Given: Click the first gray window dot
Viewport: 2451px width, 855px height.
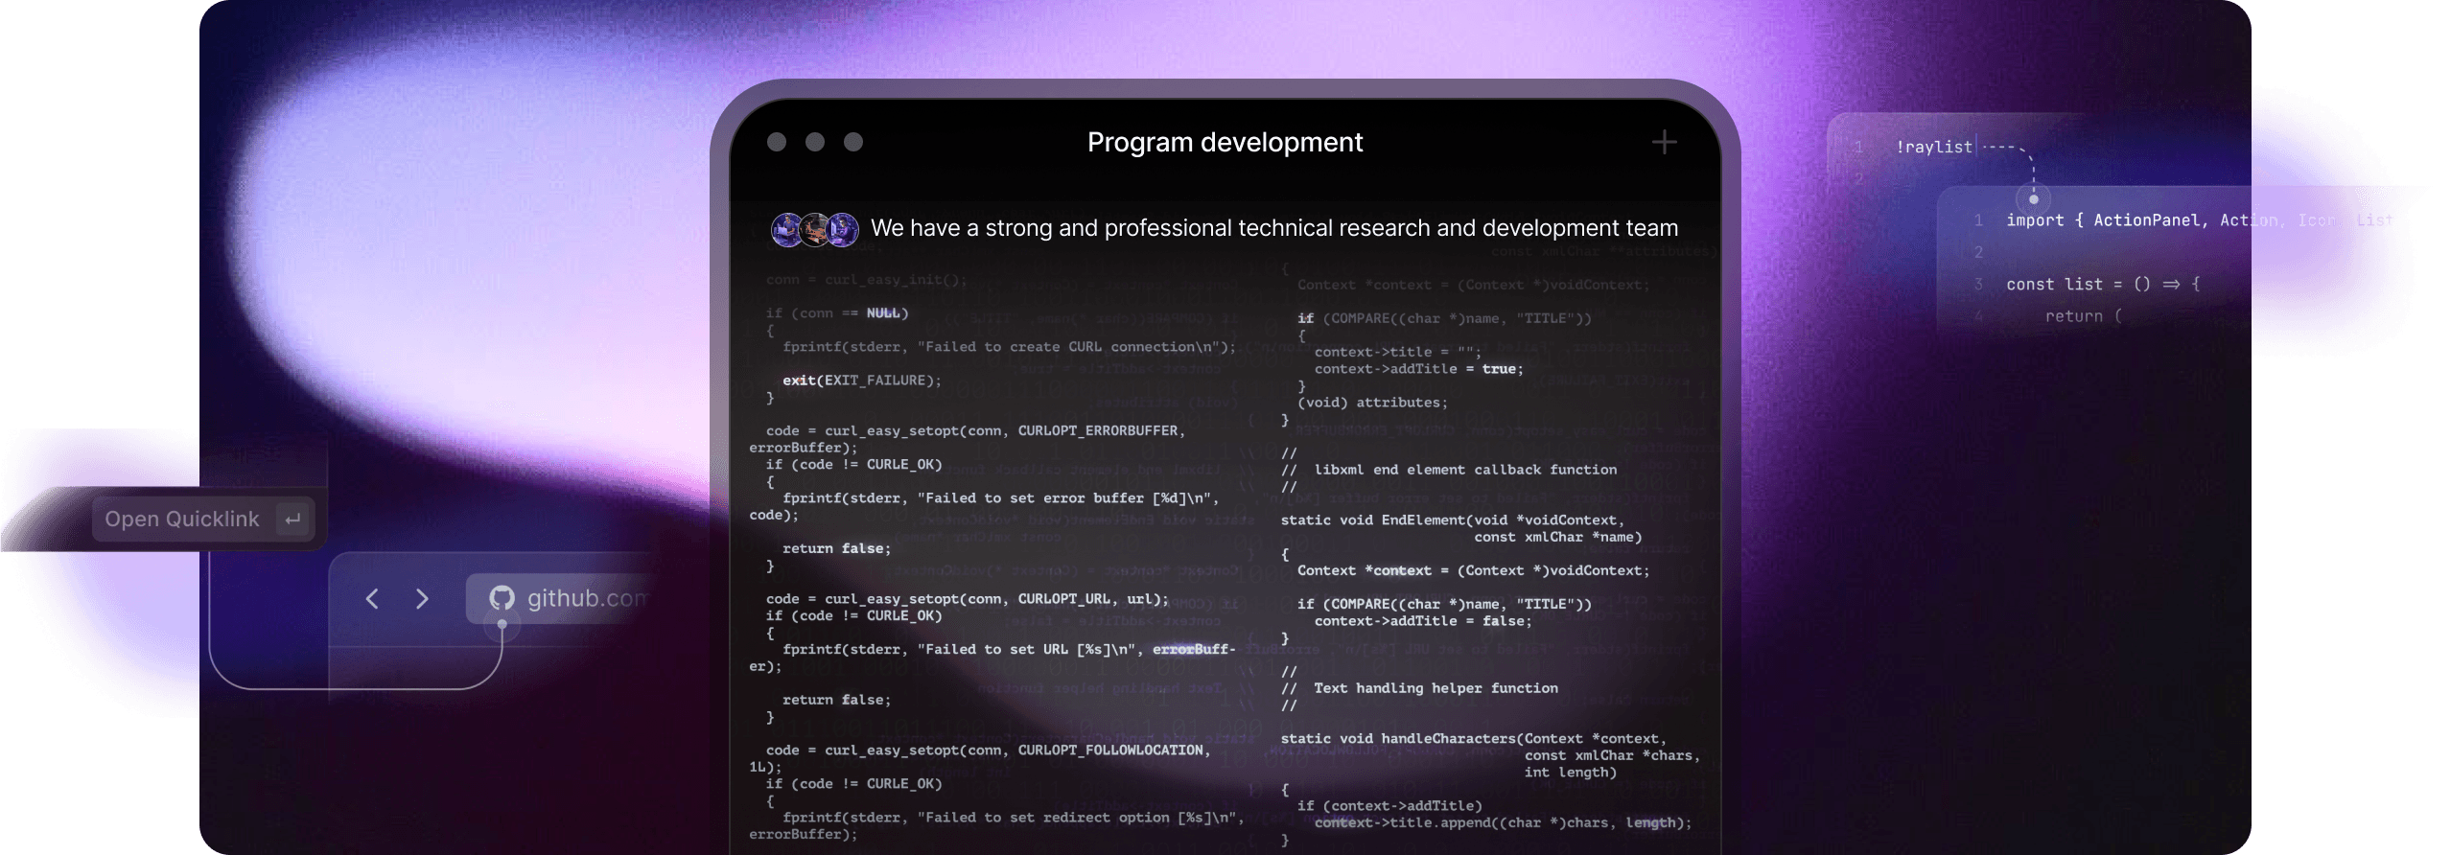Looking at the screenshot, I should pos(777,142).
